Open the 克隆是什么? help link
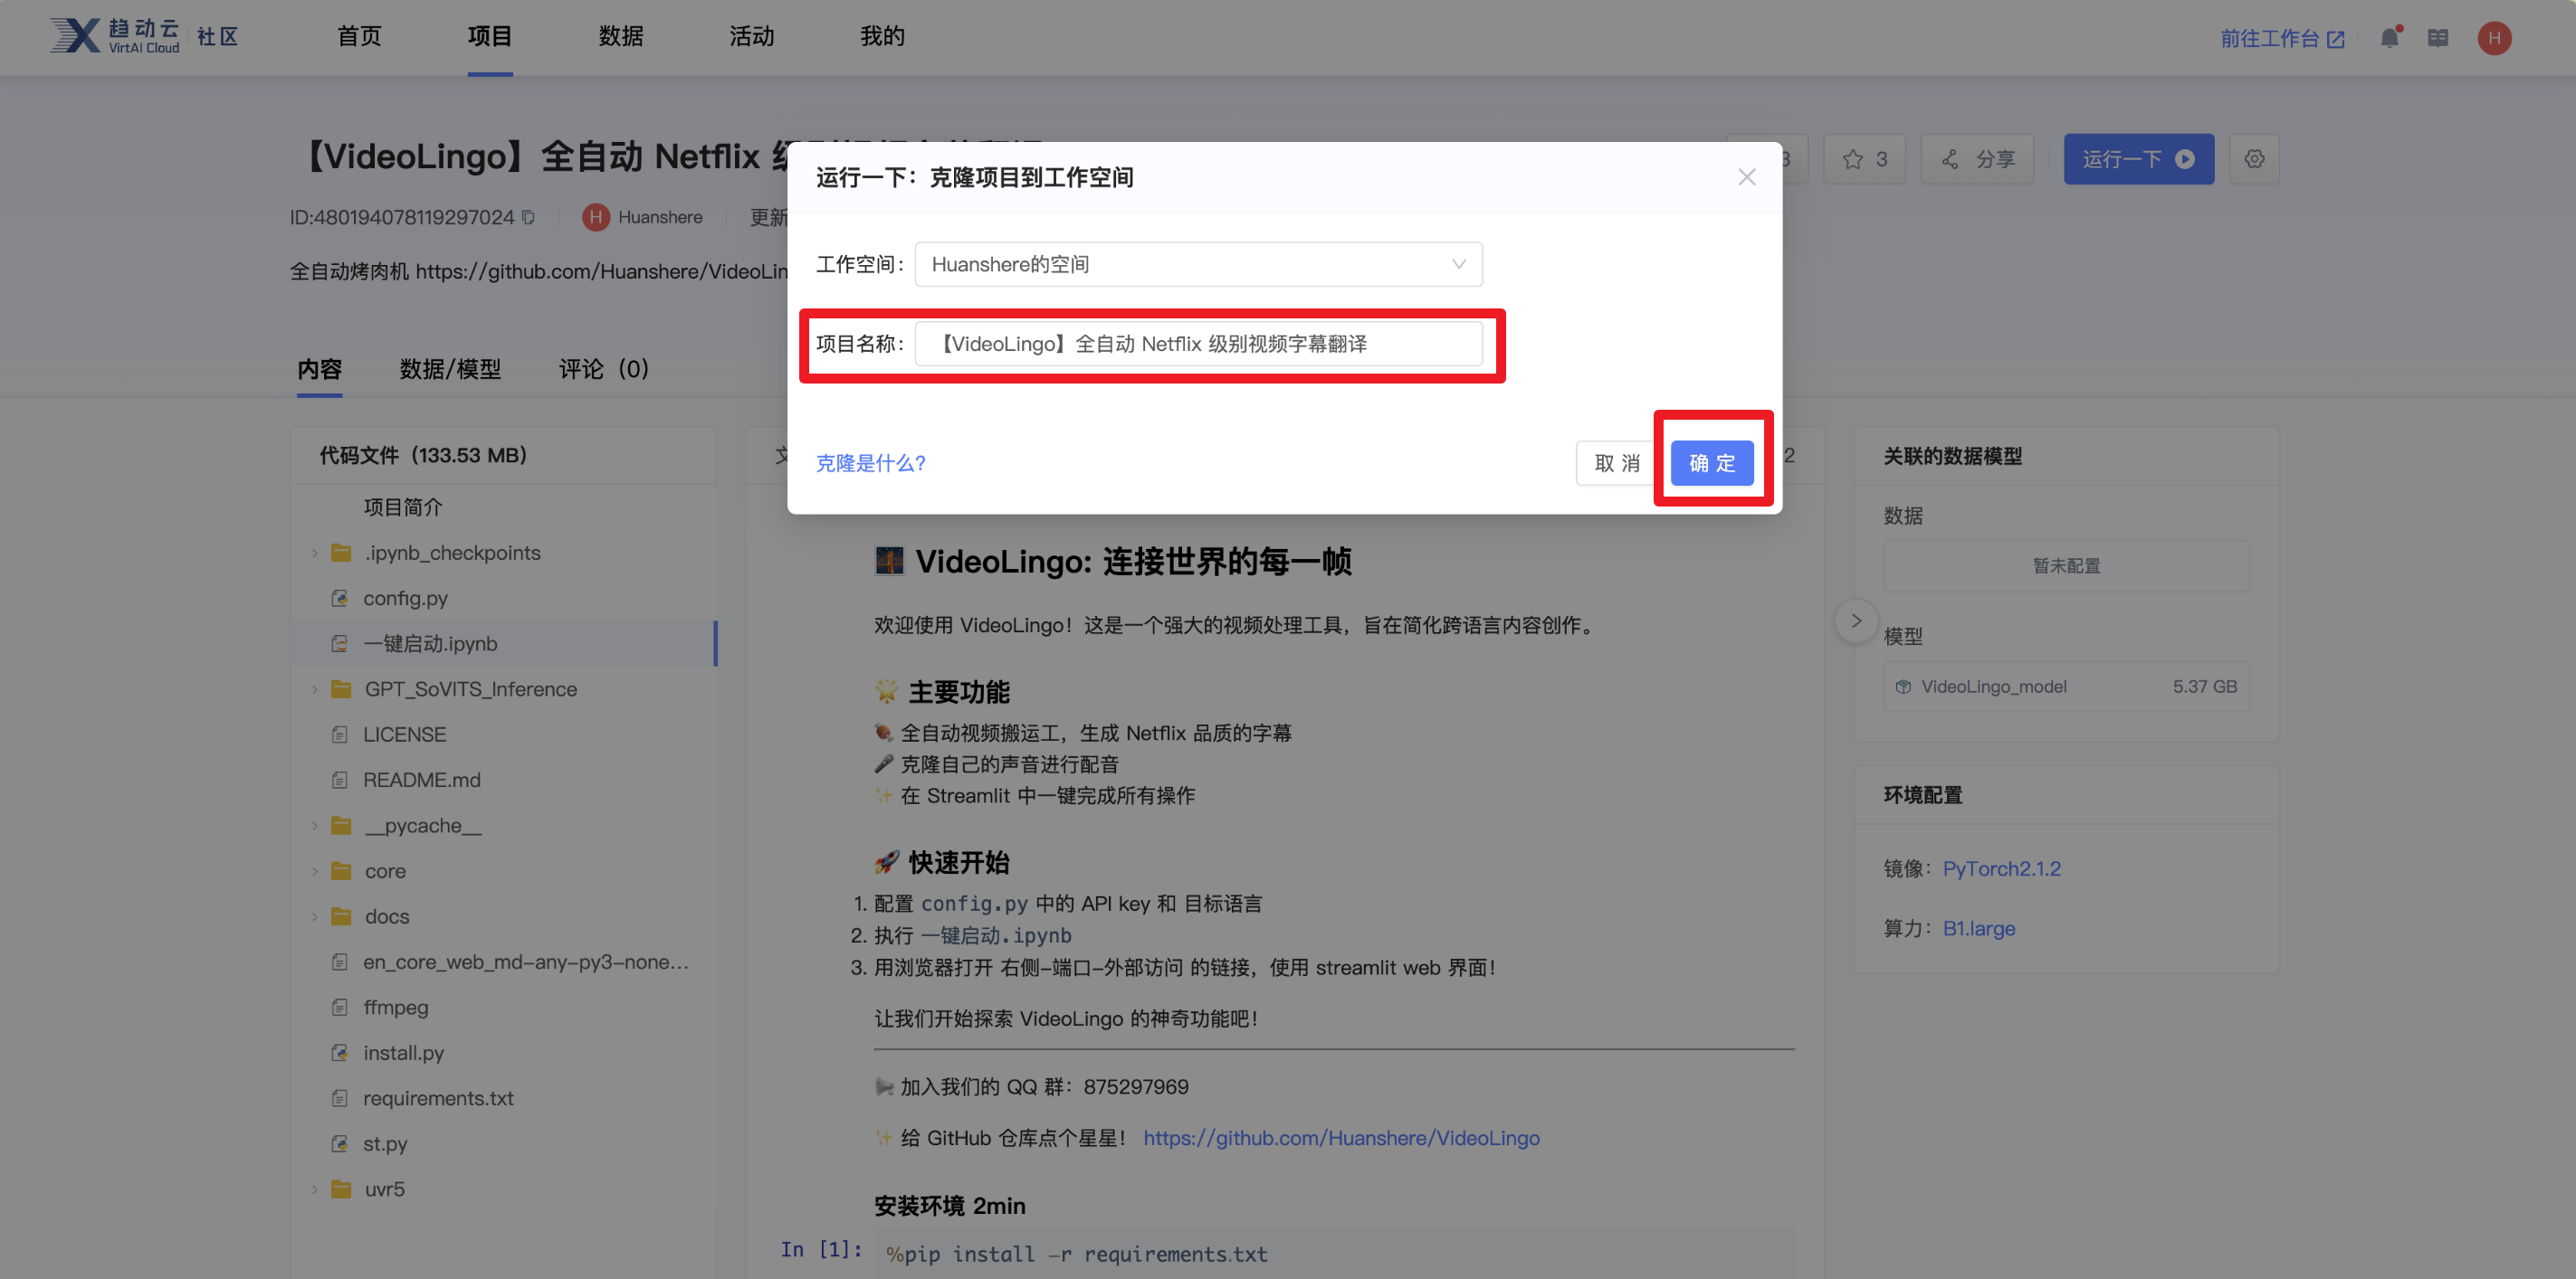The width and height of the screenshot is (2576, 1279). point(870,462)
